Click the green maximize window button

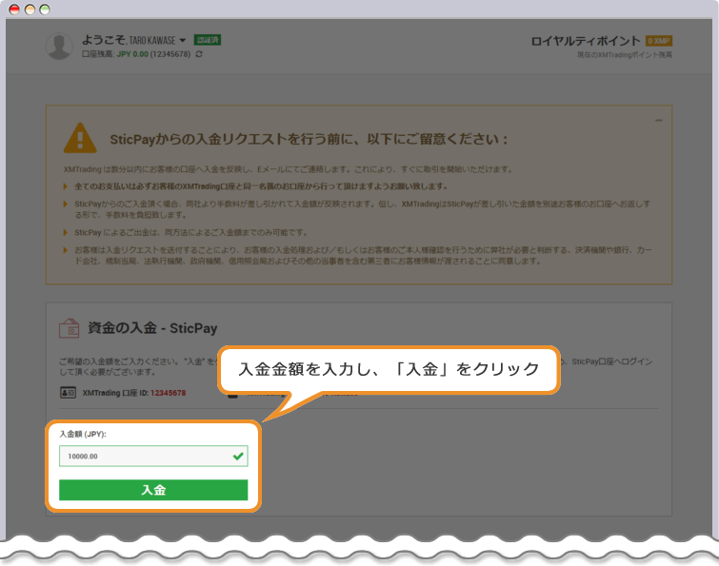45,10
